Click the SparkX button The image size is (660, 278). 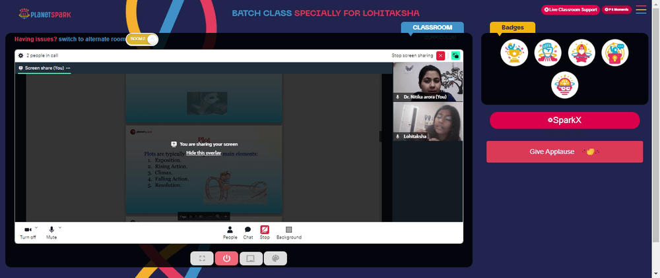[x=564, y=120]
